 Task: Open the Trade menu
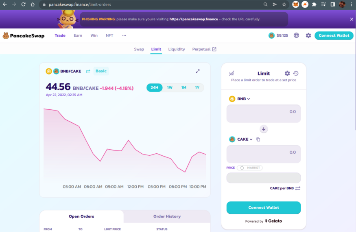pos(60,35)
